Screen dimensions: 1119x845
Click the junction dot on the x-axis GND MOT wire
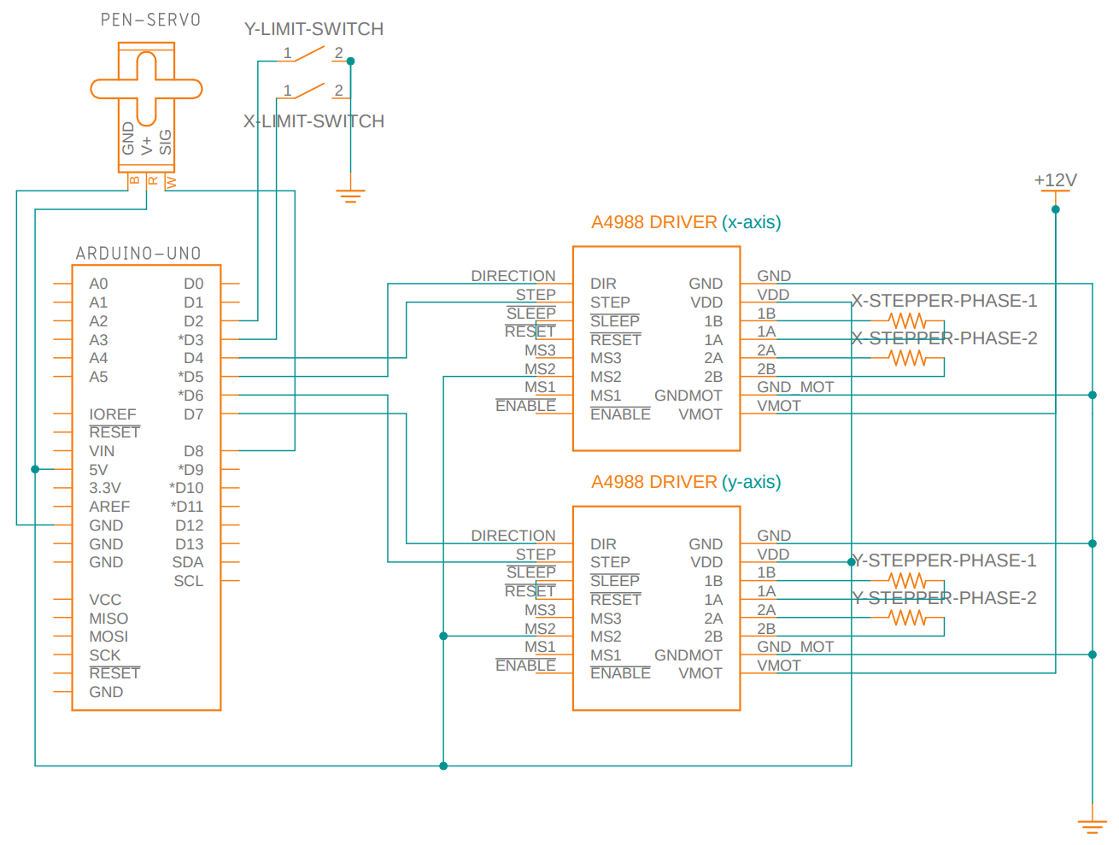(1093, 395)
